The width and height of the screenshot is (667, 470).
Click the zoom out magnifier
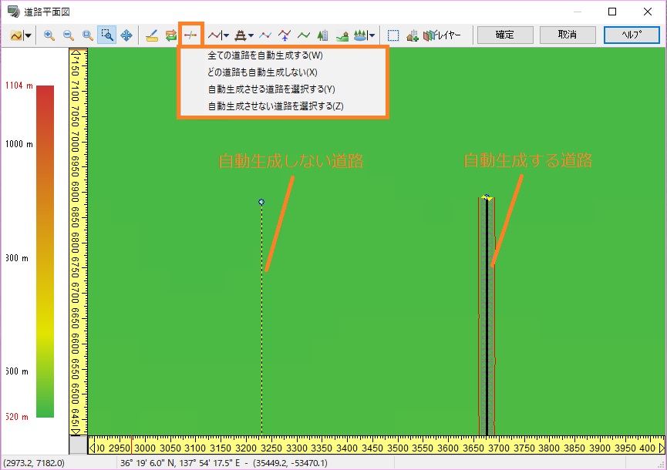(x=69, y=35)
